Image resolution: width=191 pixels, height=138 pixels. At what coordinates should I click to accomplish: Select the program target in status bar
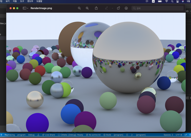(x=21, y=135)
